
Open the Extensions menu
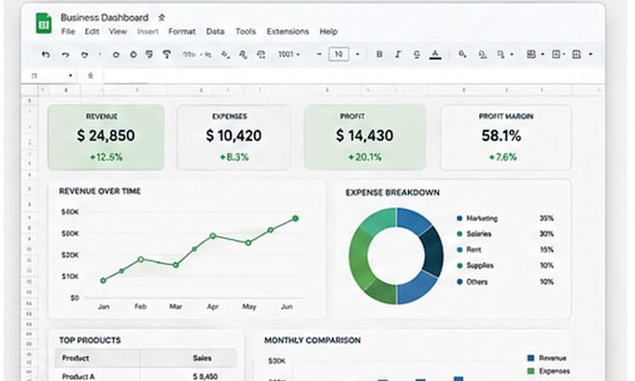coord(288,32)
